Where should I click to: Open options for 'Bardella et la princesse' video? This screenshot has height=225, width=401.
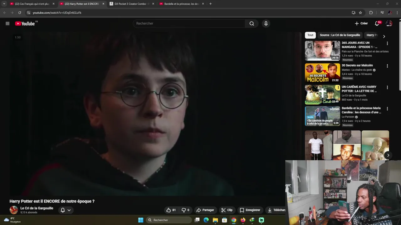[x=387, y=109]
